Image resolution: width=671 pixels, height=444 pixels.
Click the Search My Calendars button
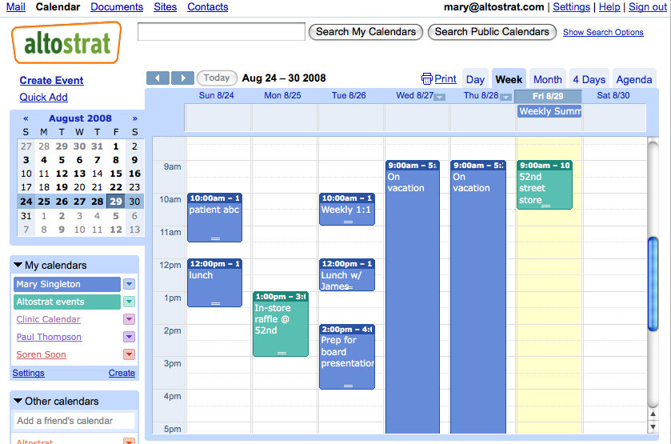[x=365, y=32]
